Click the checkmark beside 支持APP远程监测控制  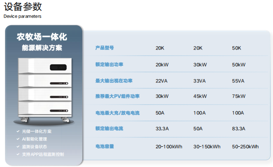point(18,154)
